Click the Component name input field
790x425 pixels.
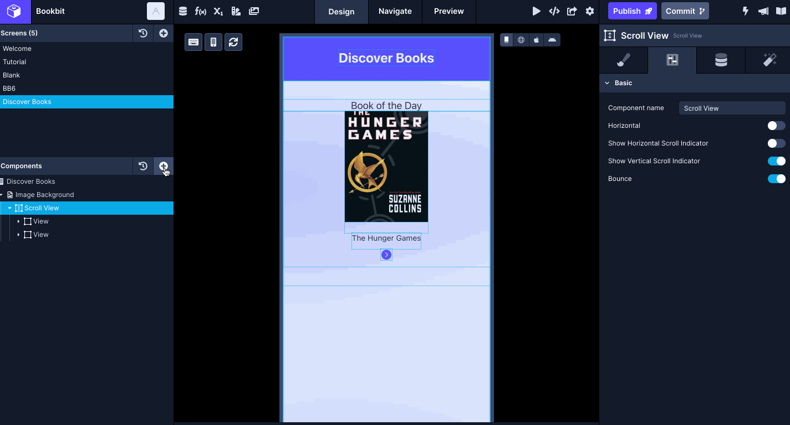click(732, 108)
